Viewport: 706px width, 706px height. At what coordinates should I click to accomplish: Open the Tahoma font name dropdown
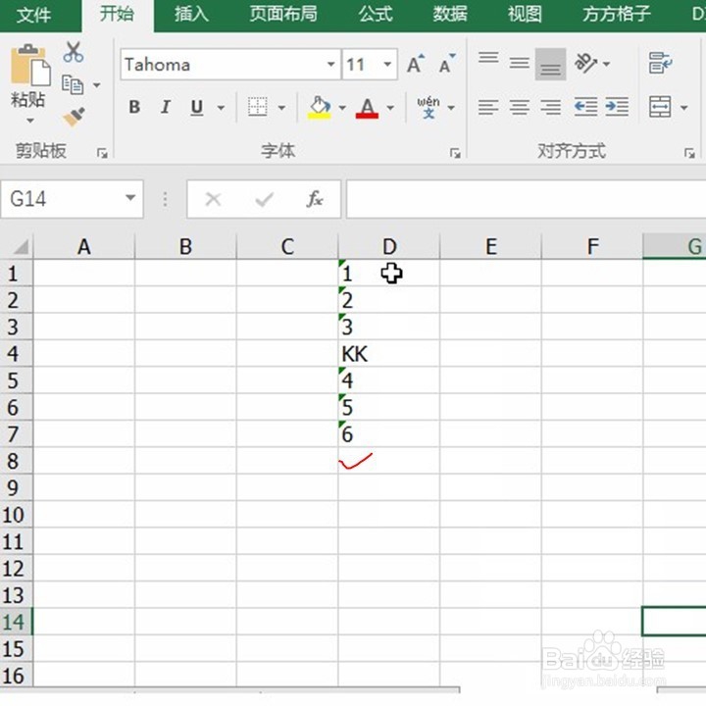pos(331,65)
